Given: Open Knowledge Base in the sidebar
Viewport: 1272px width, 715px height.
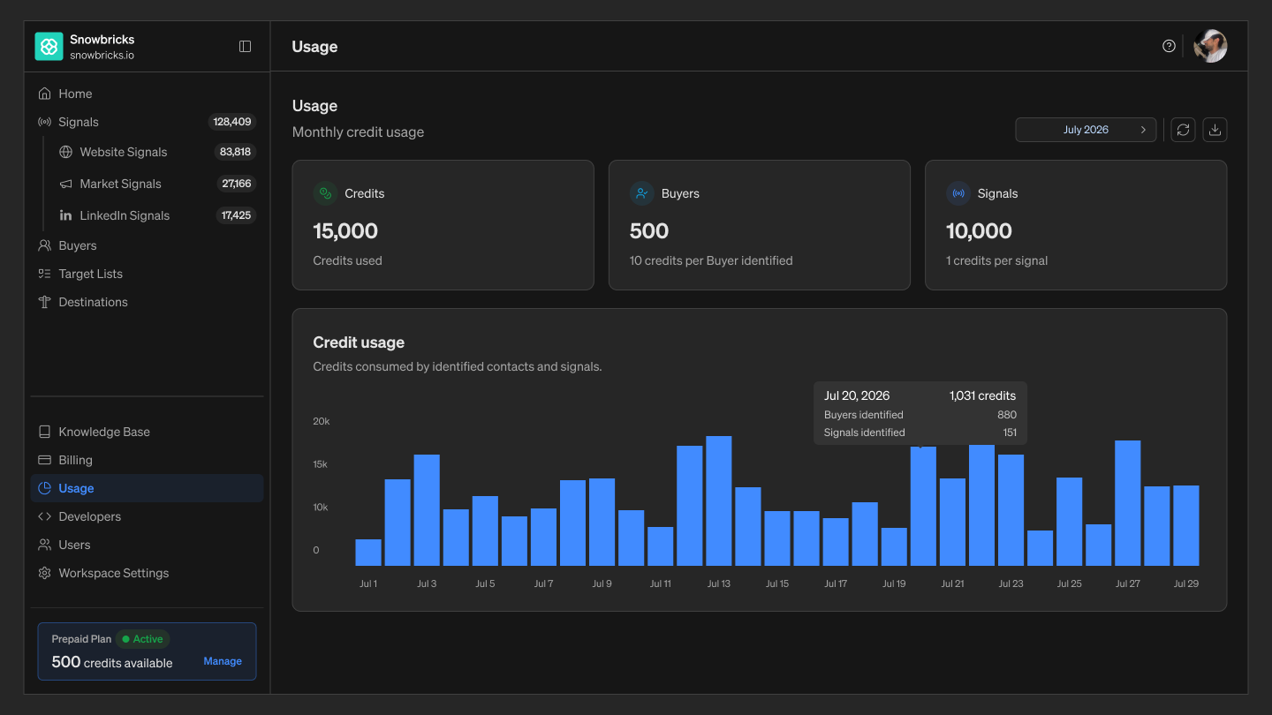Looking at the screenshot, I should tap(148, 432).
